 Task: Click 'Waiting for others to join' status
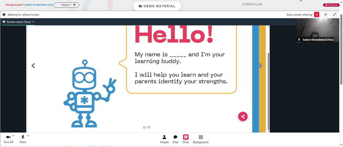point(23,15)
